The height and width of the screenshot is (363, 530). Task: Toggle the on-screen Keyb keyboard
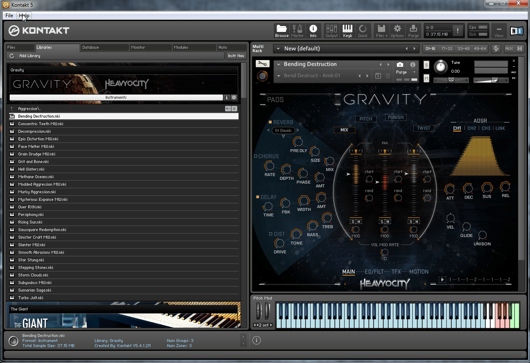347,31
